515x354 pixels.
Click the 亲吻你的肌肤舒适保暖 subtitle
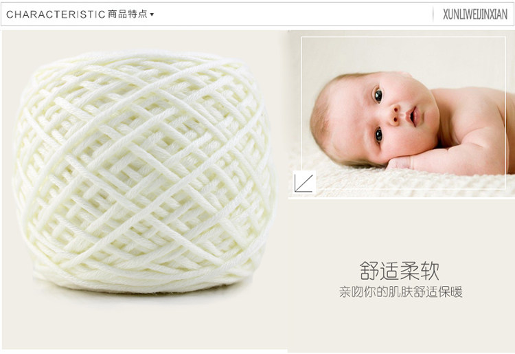click(x=401, y=292)
